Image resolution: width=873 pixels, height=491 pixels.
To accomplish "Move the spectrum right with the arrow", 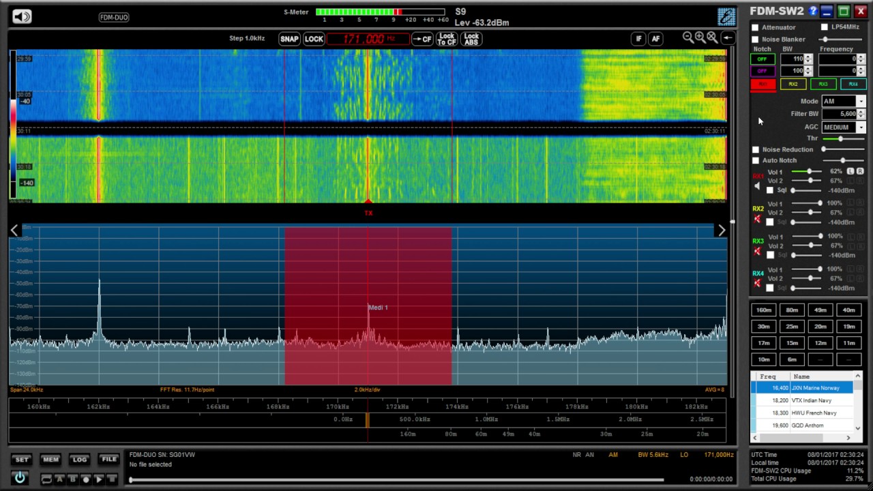I will pyautogui.click(x=722, y=230).
